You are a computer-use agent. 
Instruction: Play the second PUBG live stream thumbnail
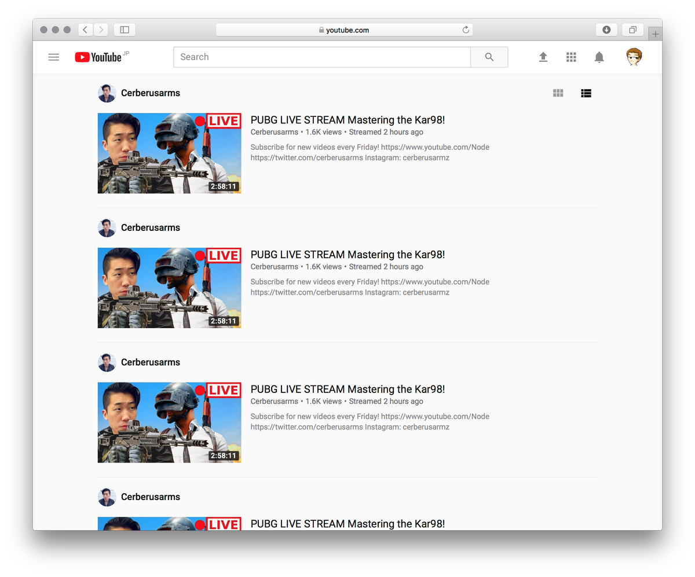pos(170,288)
